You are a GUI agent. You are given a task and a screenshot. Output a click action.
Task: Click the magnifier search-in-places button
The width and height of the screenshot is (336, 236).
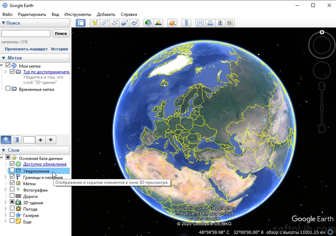pos(6,140)
